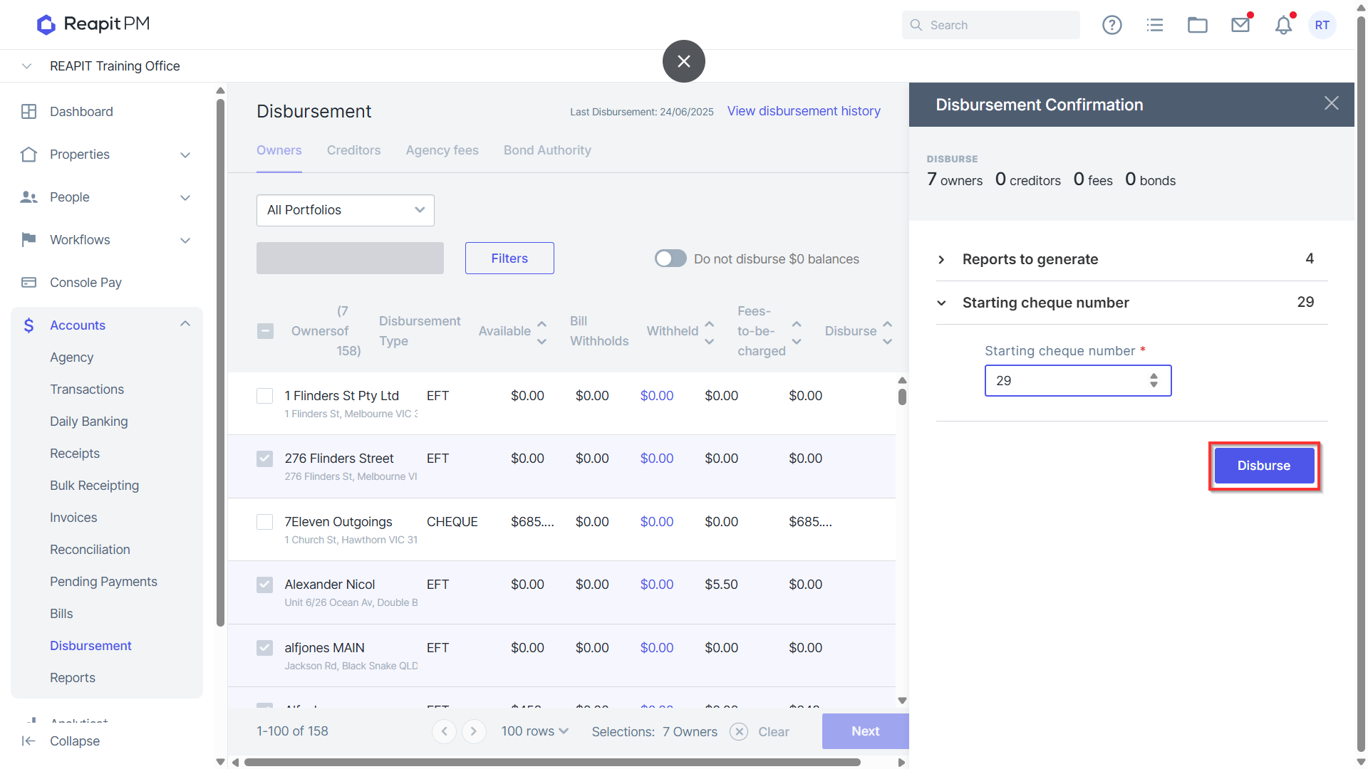This screenshot has width=1368, height=769.
Task: Click the horizontal scrollbar under the table
Action: point(552,762)
